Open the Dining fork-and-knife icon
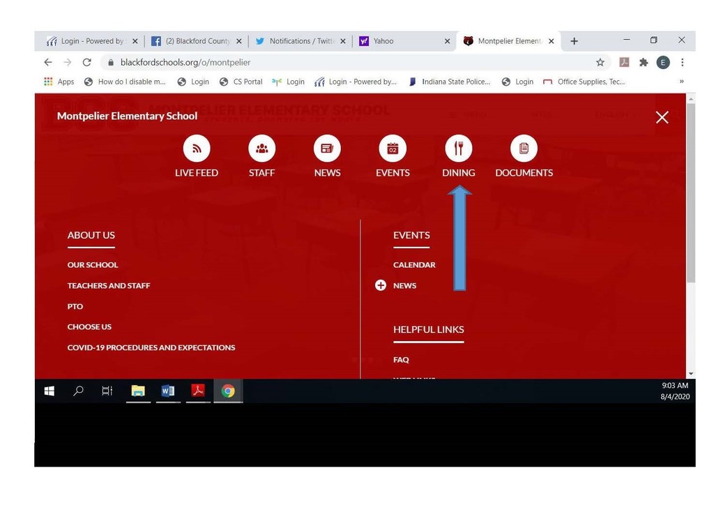Viewport: 714px width, 510px height. [459, 148]
